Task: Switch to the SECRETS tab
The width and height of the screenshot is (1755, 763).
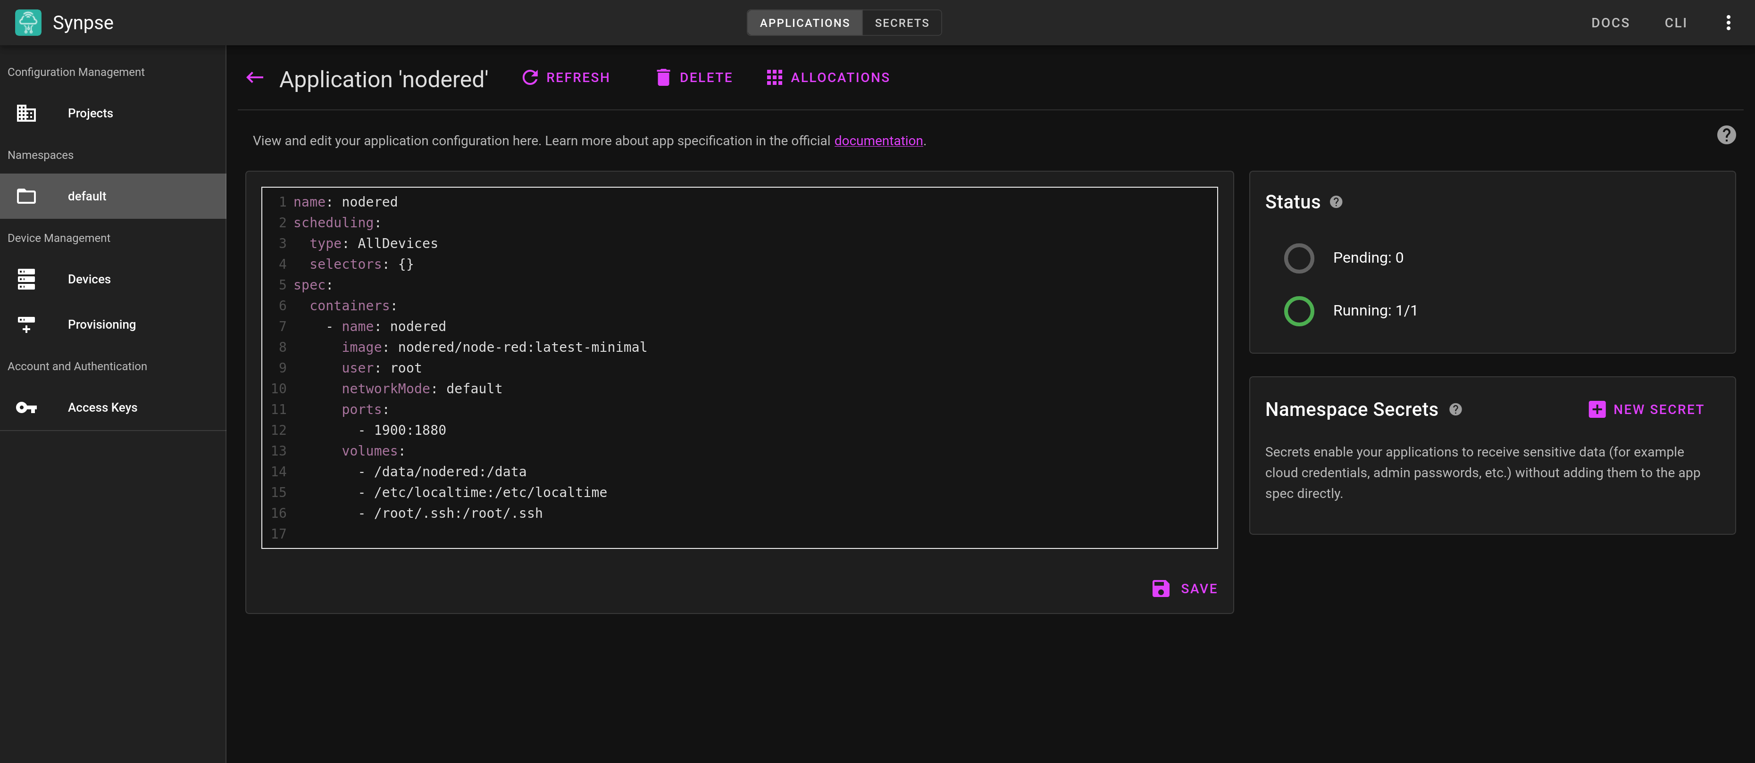Action: click(901, 23)
